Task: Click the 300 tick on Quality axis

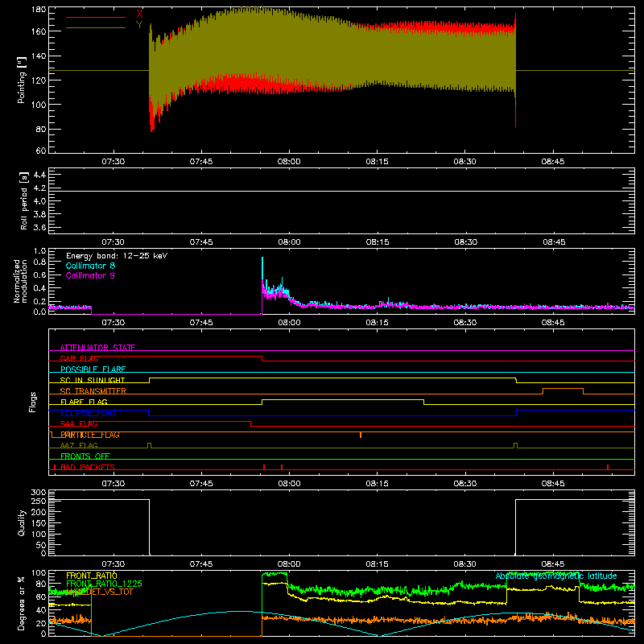Action: [39, 493]
